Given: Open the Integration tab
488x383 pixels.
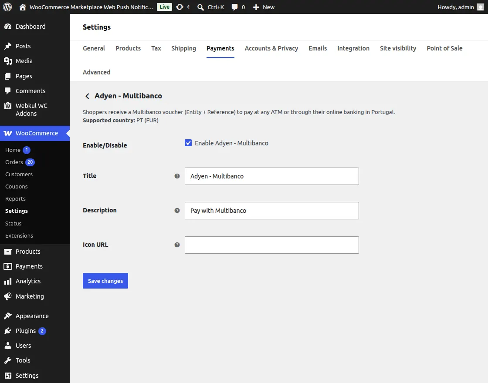Looking at the screenshot, I should (x=353, y=48).
